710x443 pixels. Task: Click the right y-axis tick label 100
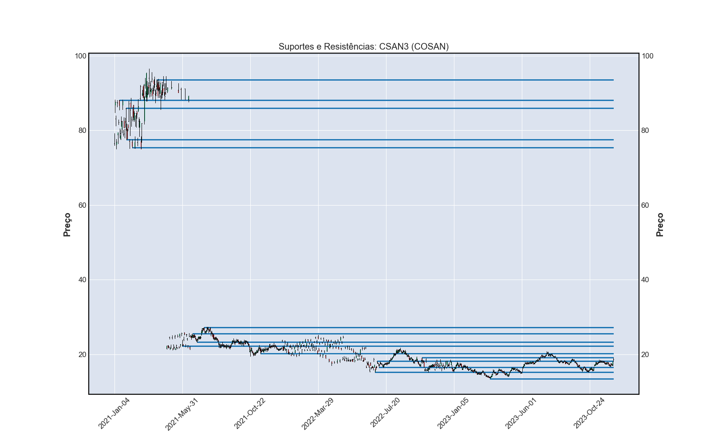pos(647,56)
